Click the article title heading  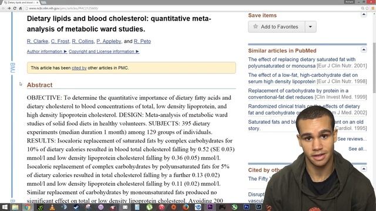(119, 23)
